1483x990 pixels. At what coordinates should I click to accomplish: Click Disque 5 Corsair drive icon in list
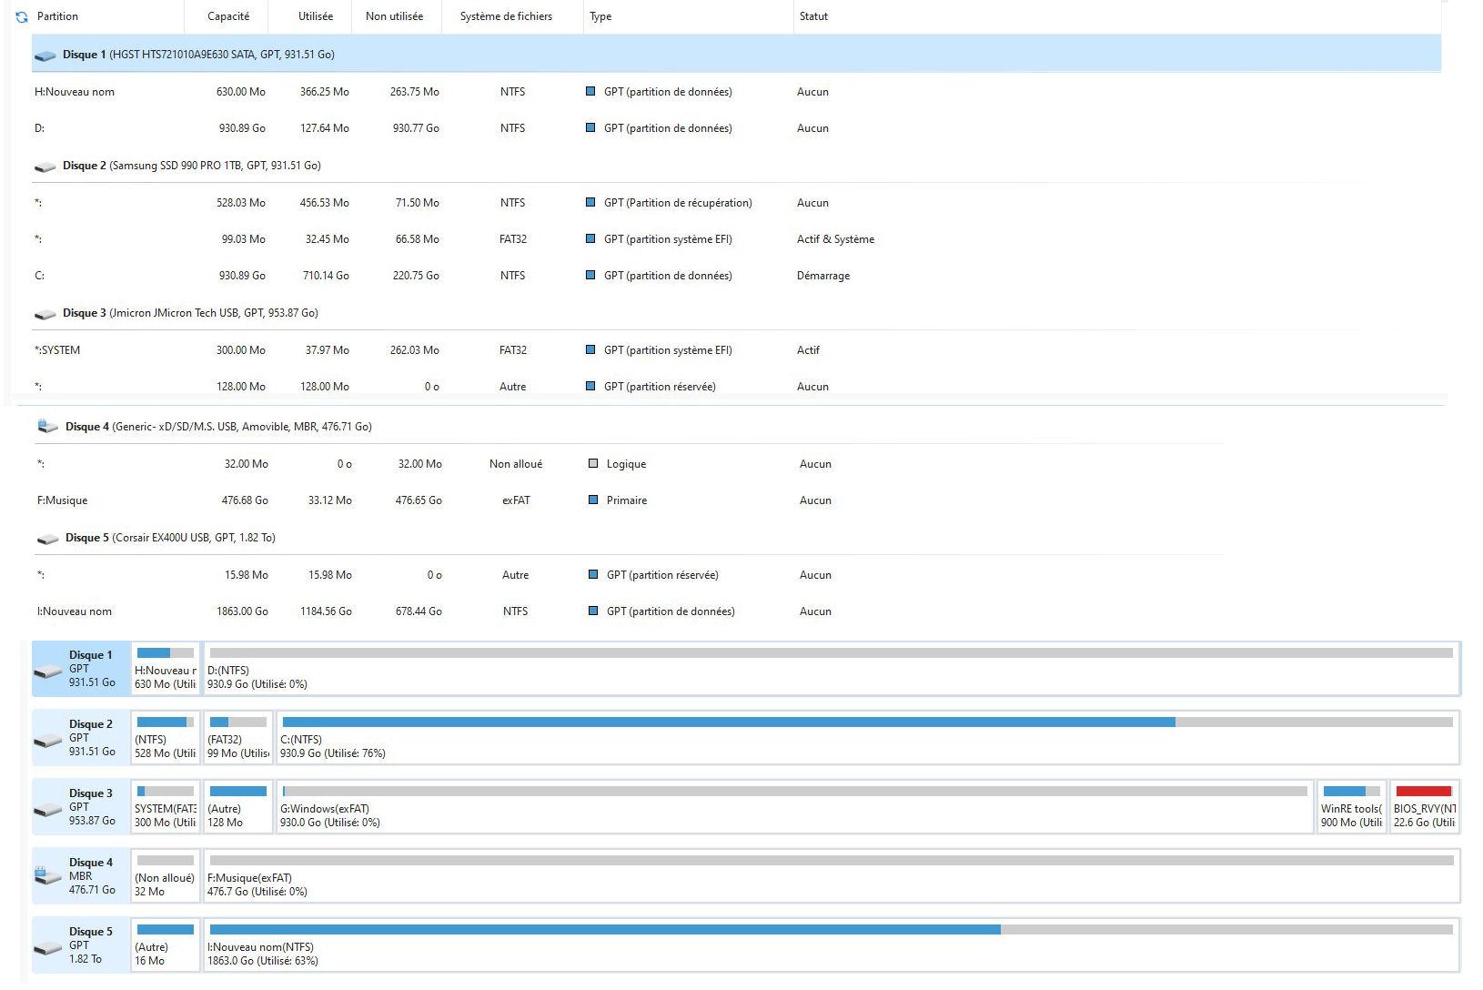[47, 539]
